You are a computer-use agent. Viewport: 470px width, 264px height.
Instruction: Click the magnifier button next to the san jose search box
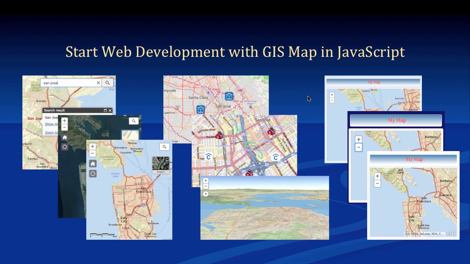point(108,83)
